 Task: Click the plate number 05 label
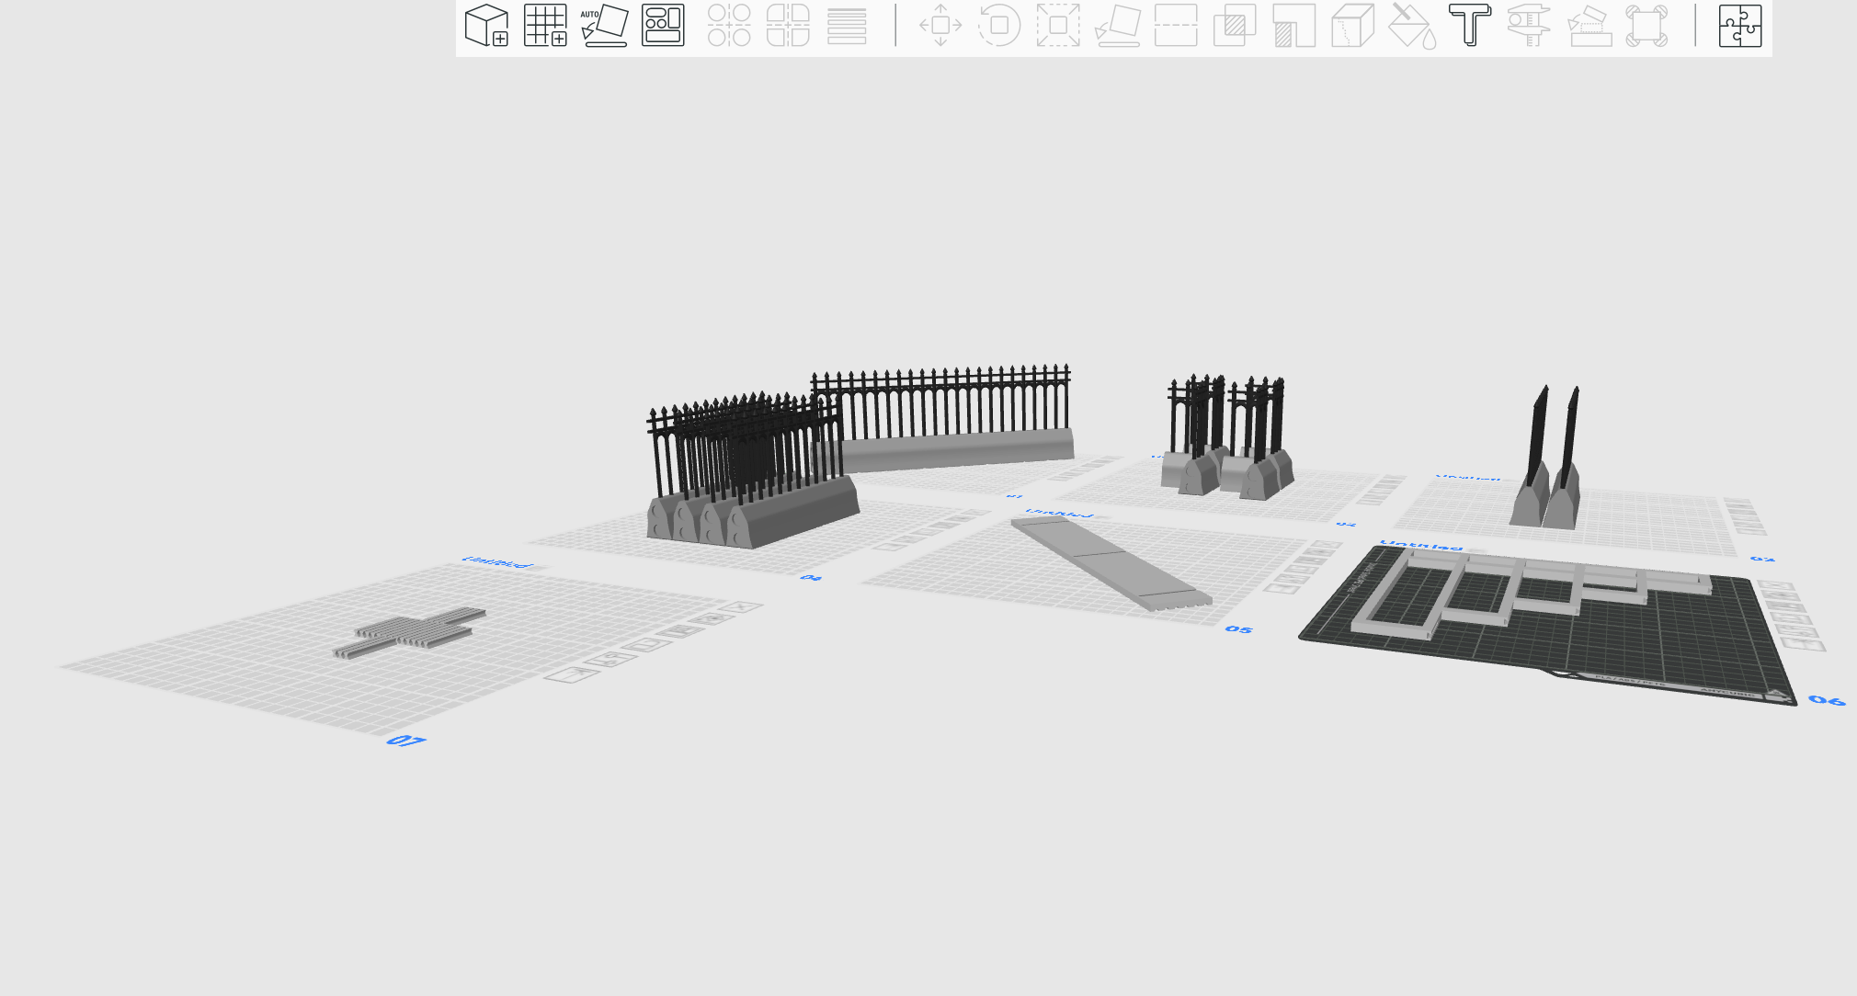click(x=1238, y=629)
